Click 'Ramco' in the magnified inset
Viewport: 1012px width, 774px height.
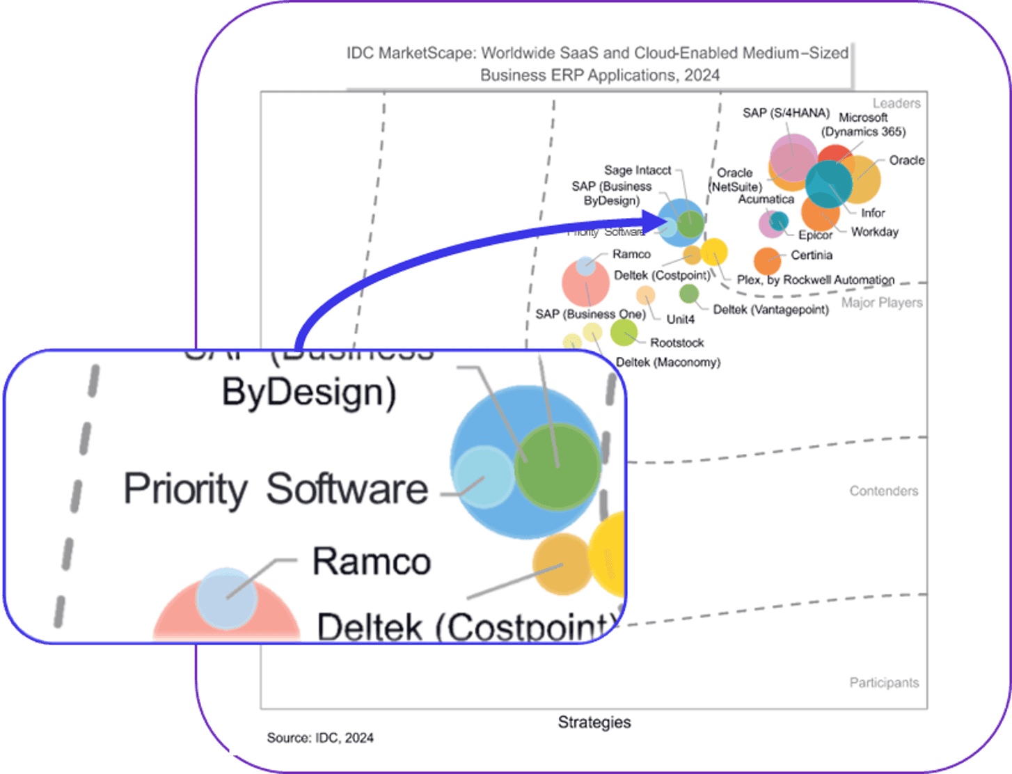click(372, 561)
